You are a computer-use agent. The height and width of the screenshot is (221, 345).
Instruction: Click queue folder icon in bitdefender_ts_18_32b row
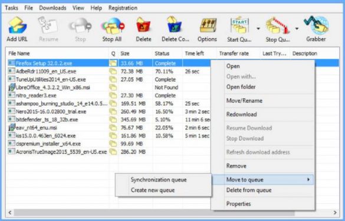113,119
